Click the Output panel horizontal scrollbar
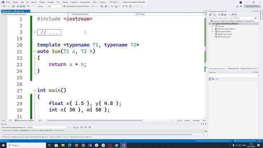Screen dimensions: 263x148 coord(98,134)
